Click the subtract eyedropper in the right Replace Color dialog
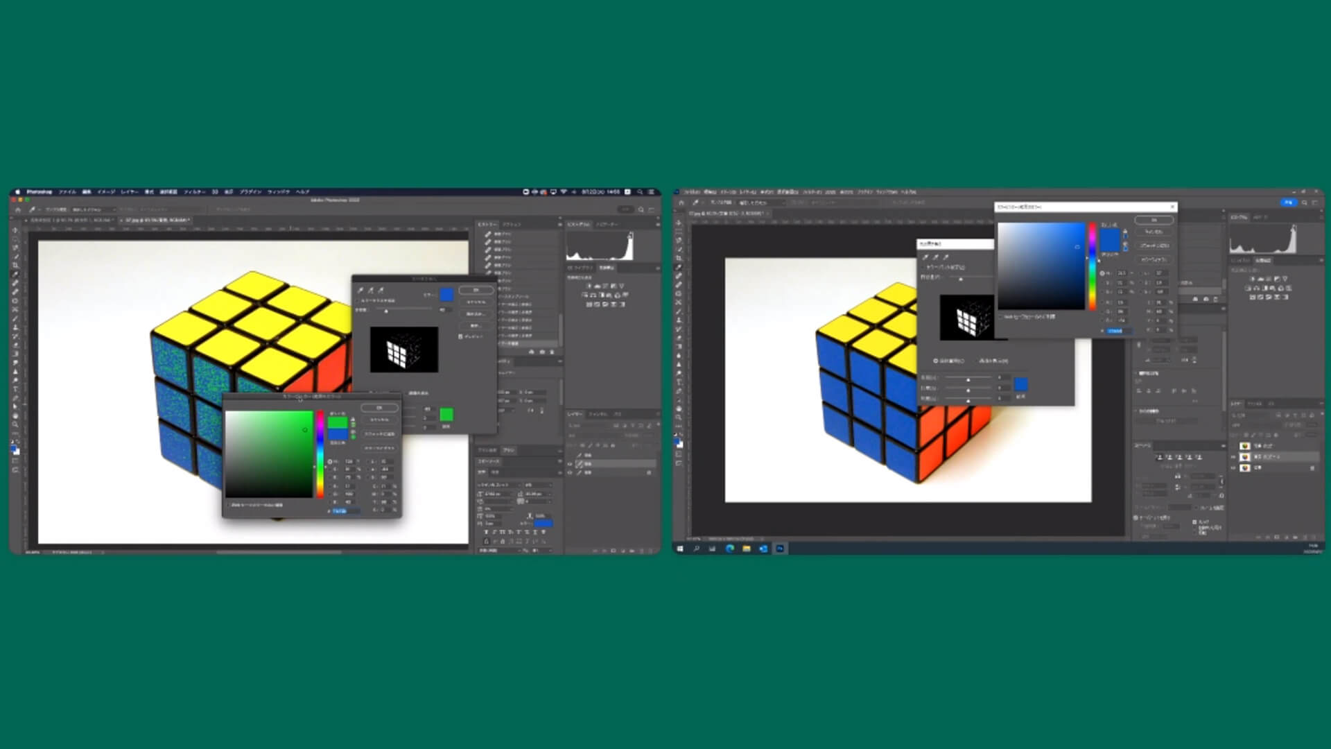This screenshot has height=749, width=1331. click(x=946, y=257)
